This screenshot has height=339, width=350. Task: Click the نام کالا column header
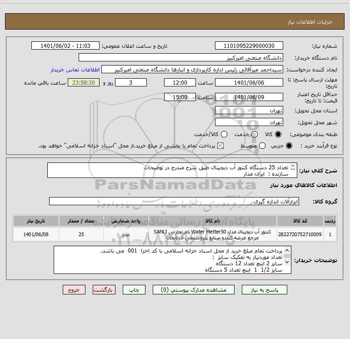tap(213, 221)
